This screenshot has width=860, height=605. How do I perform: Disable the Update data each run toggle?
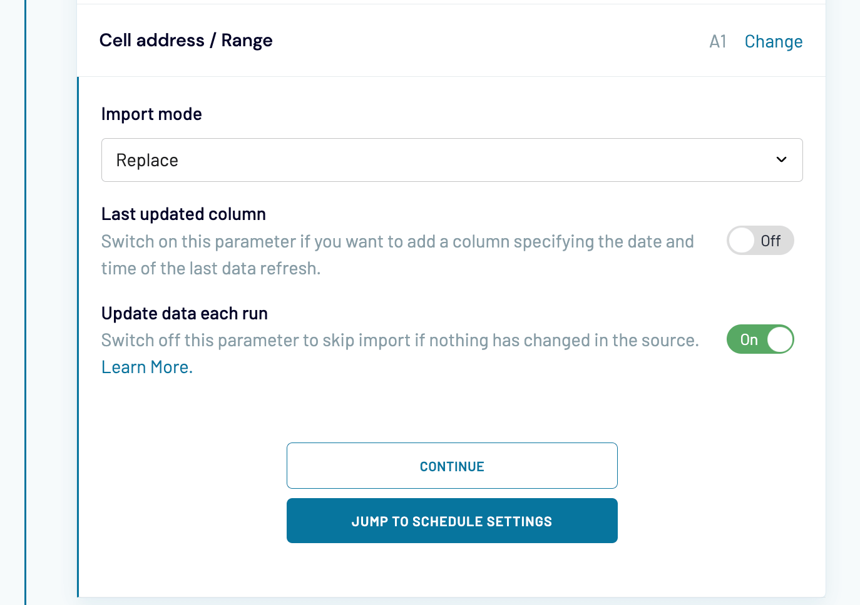click(760, 339)
